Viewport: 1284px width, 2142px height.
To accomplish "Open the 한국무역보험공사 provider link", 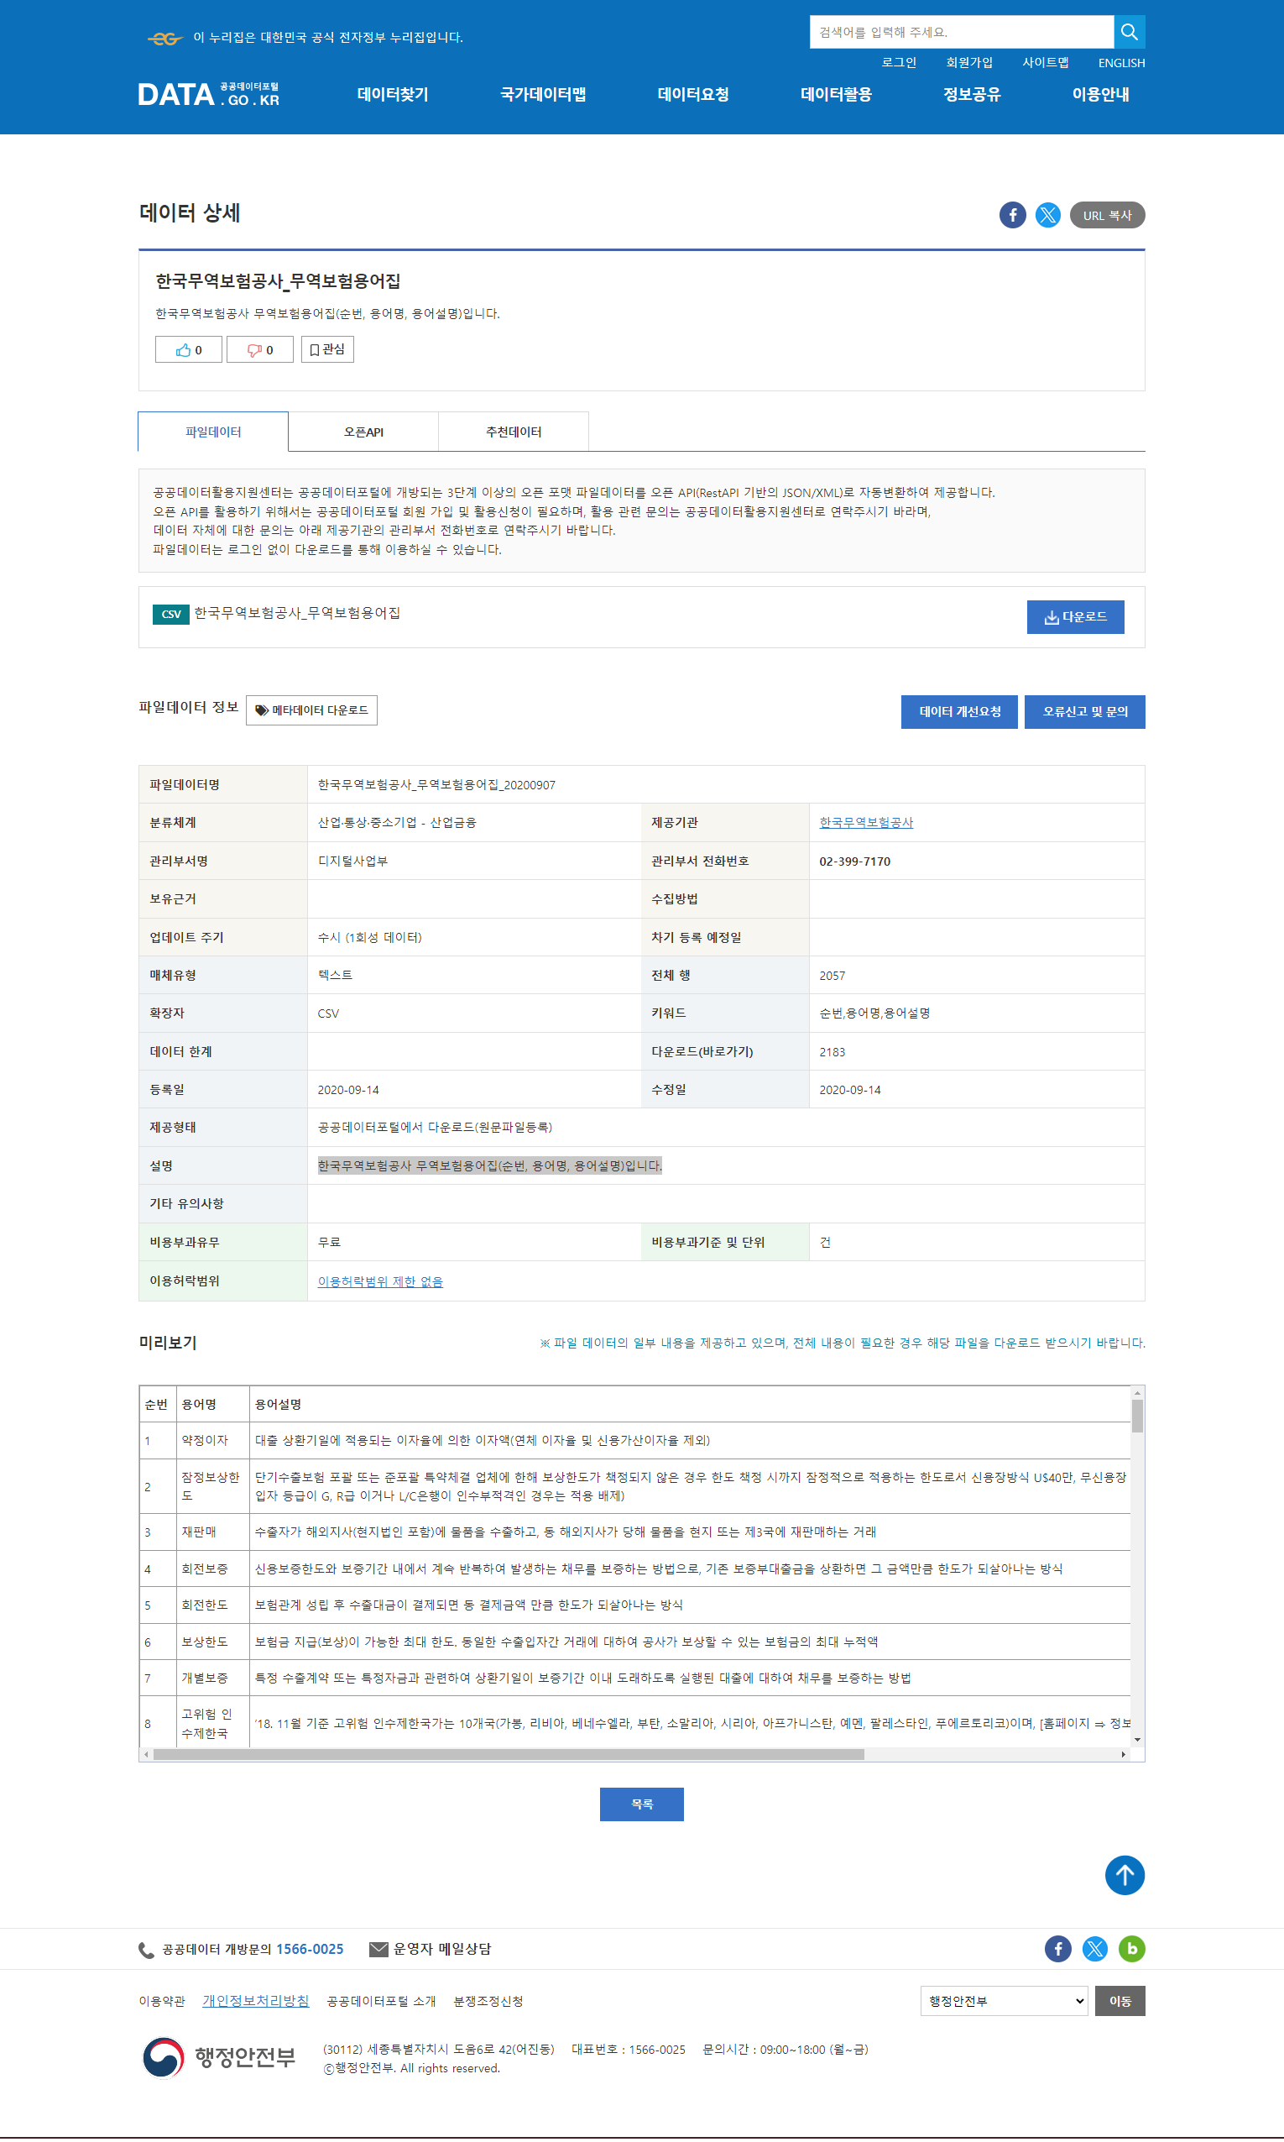I will click(866, 822).
